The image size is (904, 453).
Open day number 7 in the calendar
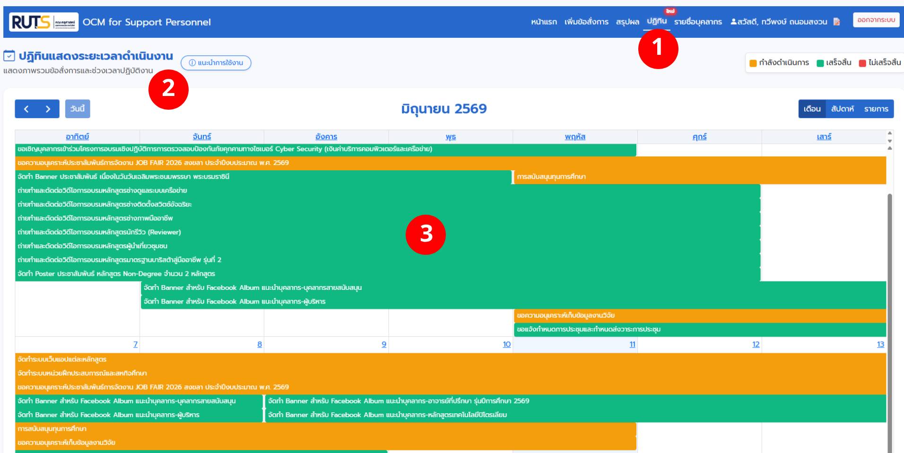(135, 344)
